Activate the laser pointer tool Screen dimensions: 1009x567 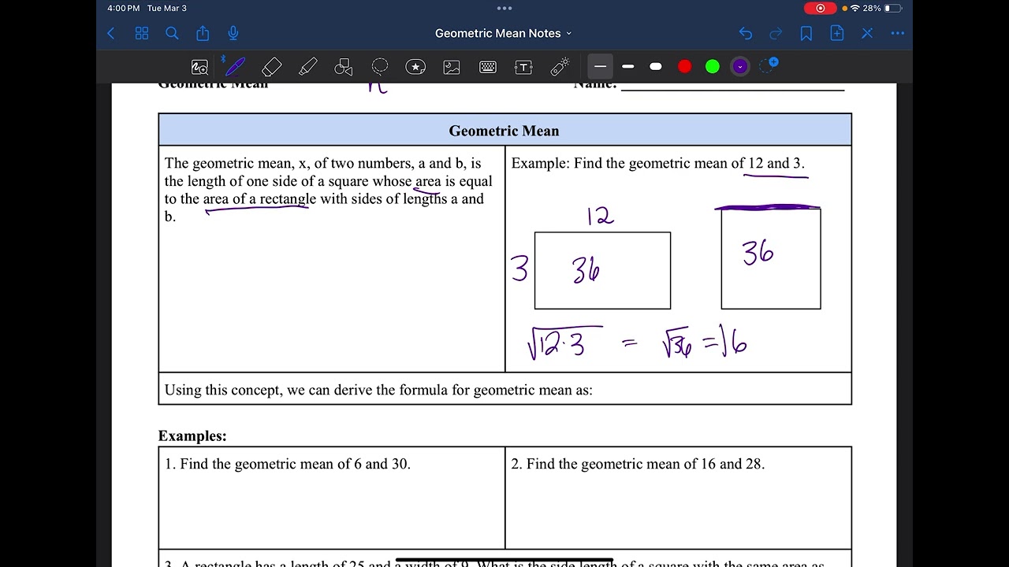tap(560, 67)
